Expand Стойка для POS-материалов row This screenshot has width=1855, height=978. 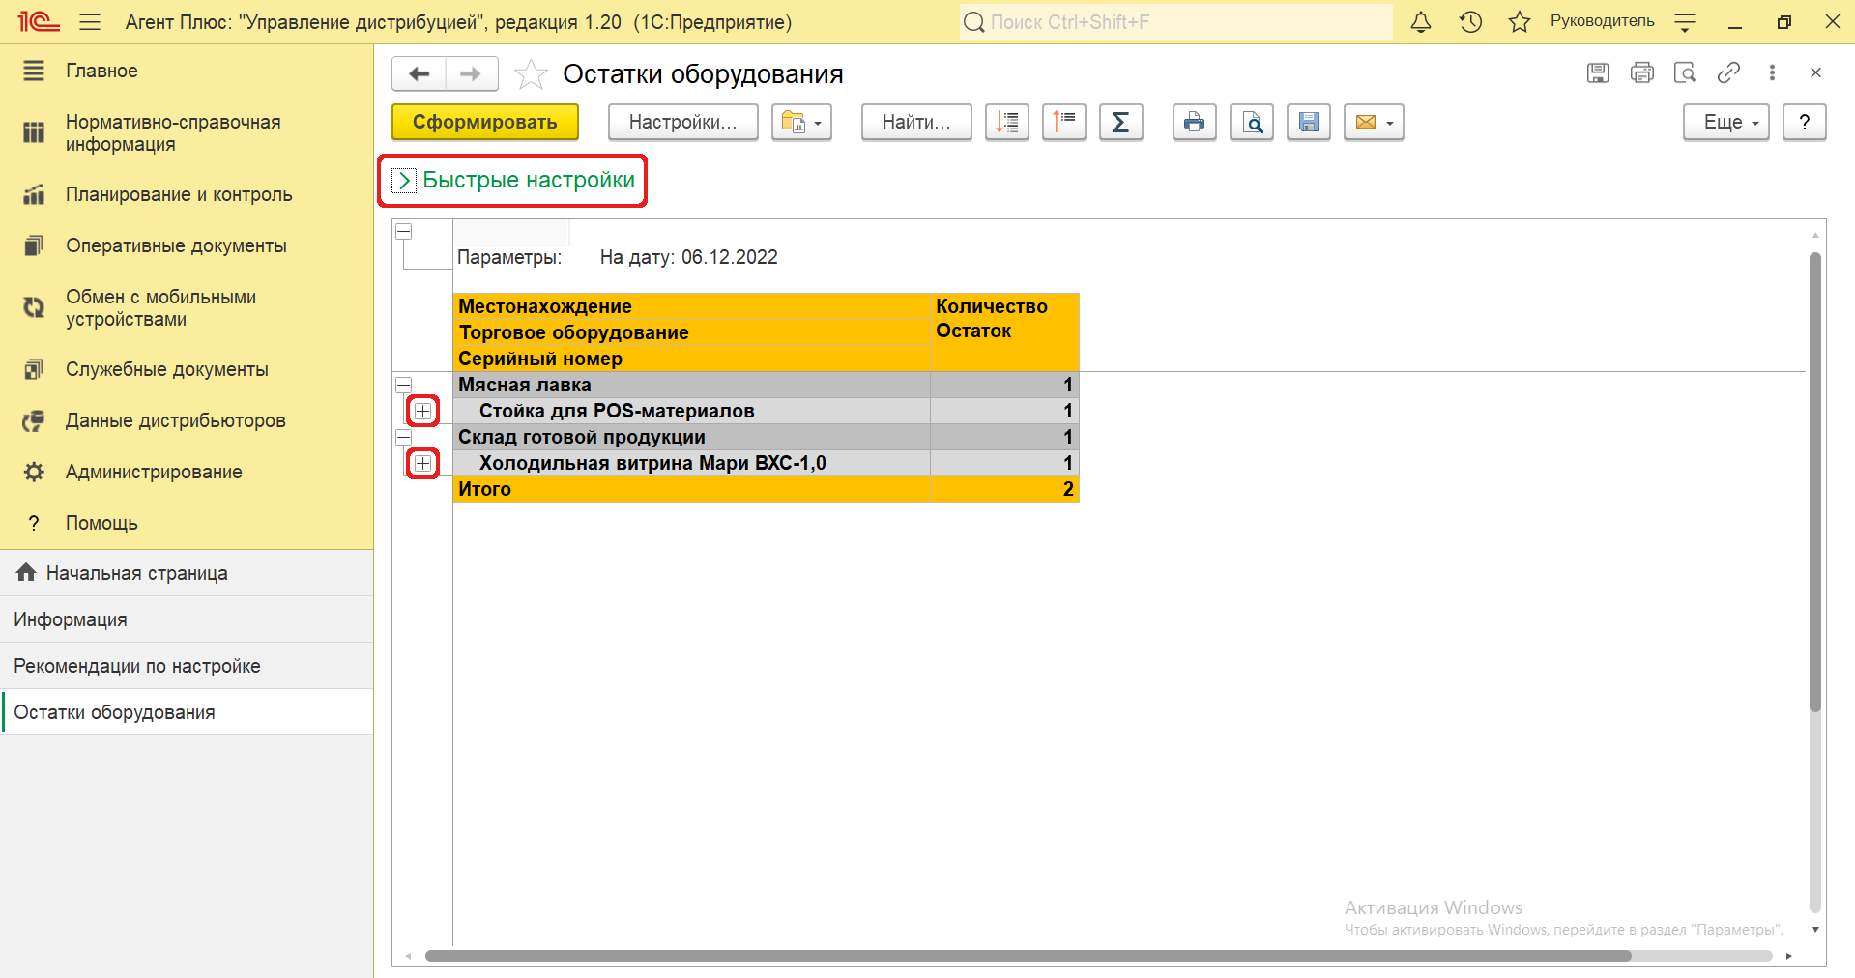(422, 411)
